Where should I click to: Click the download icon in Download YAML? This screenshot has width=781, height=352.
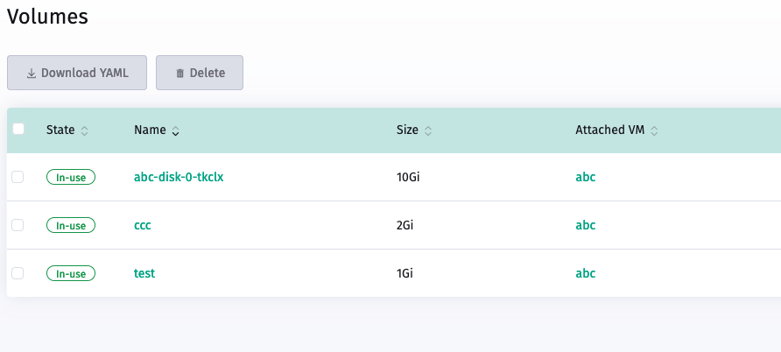32,74
